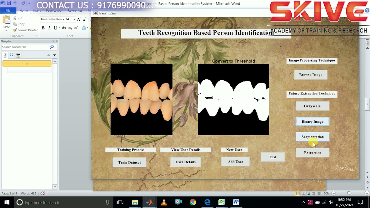Open underline style dropdown arrow
This screenshot has height=208, width=370.
59,28
